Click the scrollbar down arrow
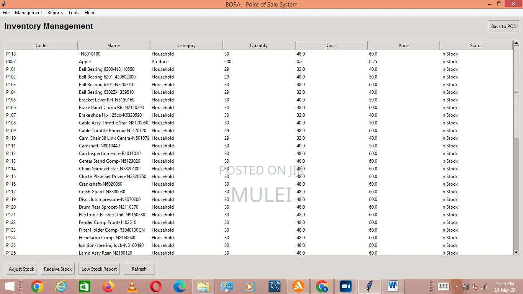 [516, 252]
